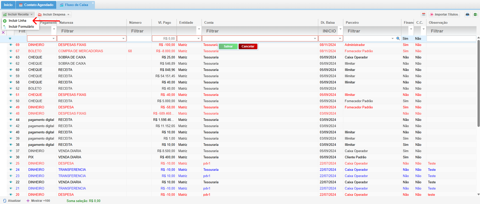Click the green plus icon of Incluir Linha

[x=5, y=21]
